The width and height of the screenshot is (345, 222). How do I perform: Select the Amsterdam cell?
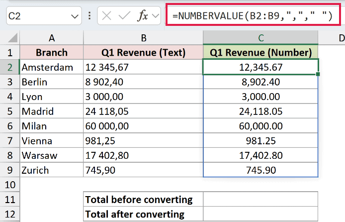coord(52,67)
